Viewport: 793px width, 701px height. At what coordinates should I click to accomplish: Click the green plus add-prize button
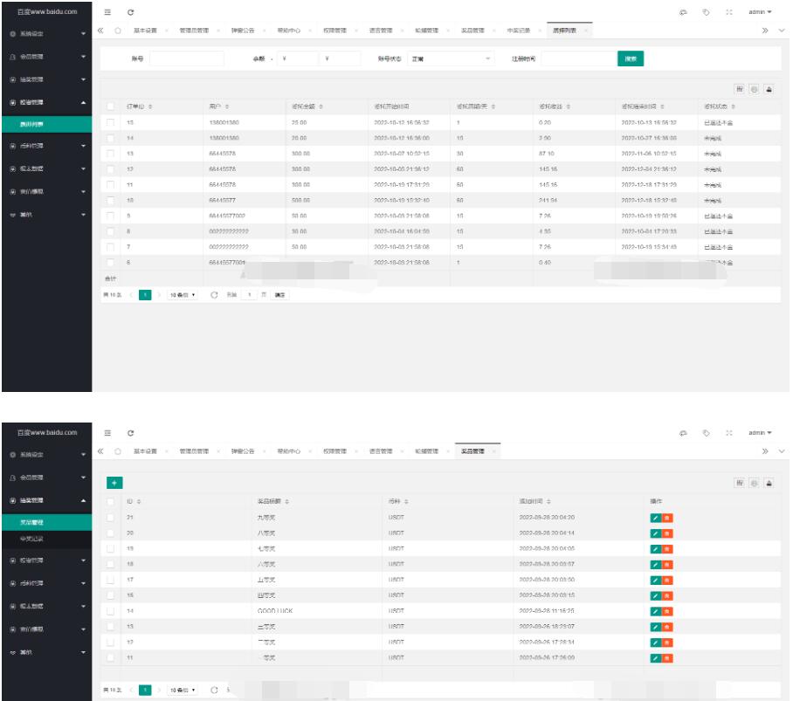[x=114, y=482]
